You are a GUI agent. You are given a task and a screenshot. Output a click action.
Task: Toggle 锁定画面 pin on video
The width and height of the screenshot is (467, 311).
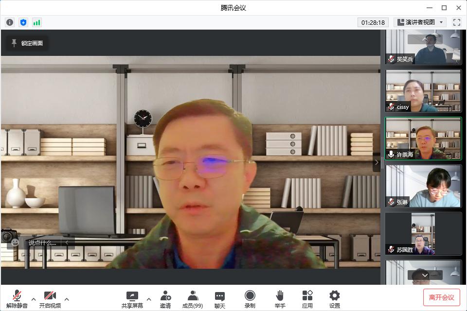[27, 43]
